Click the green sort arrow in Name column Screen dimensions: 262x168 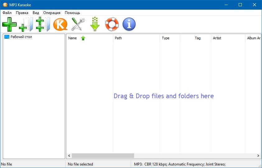coord(83,38)
